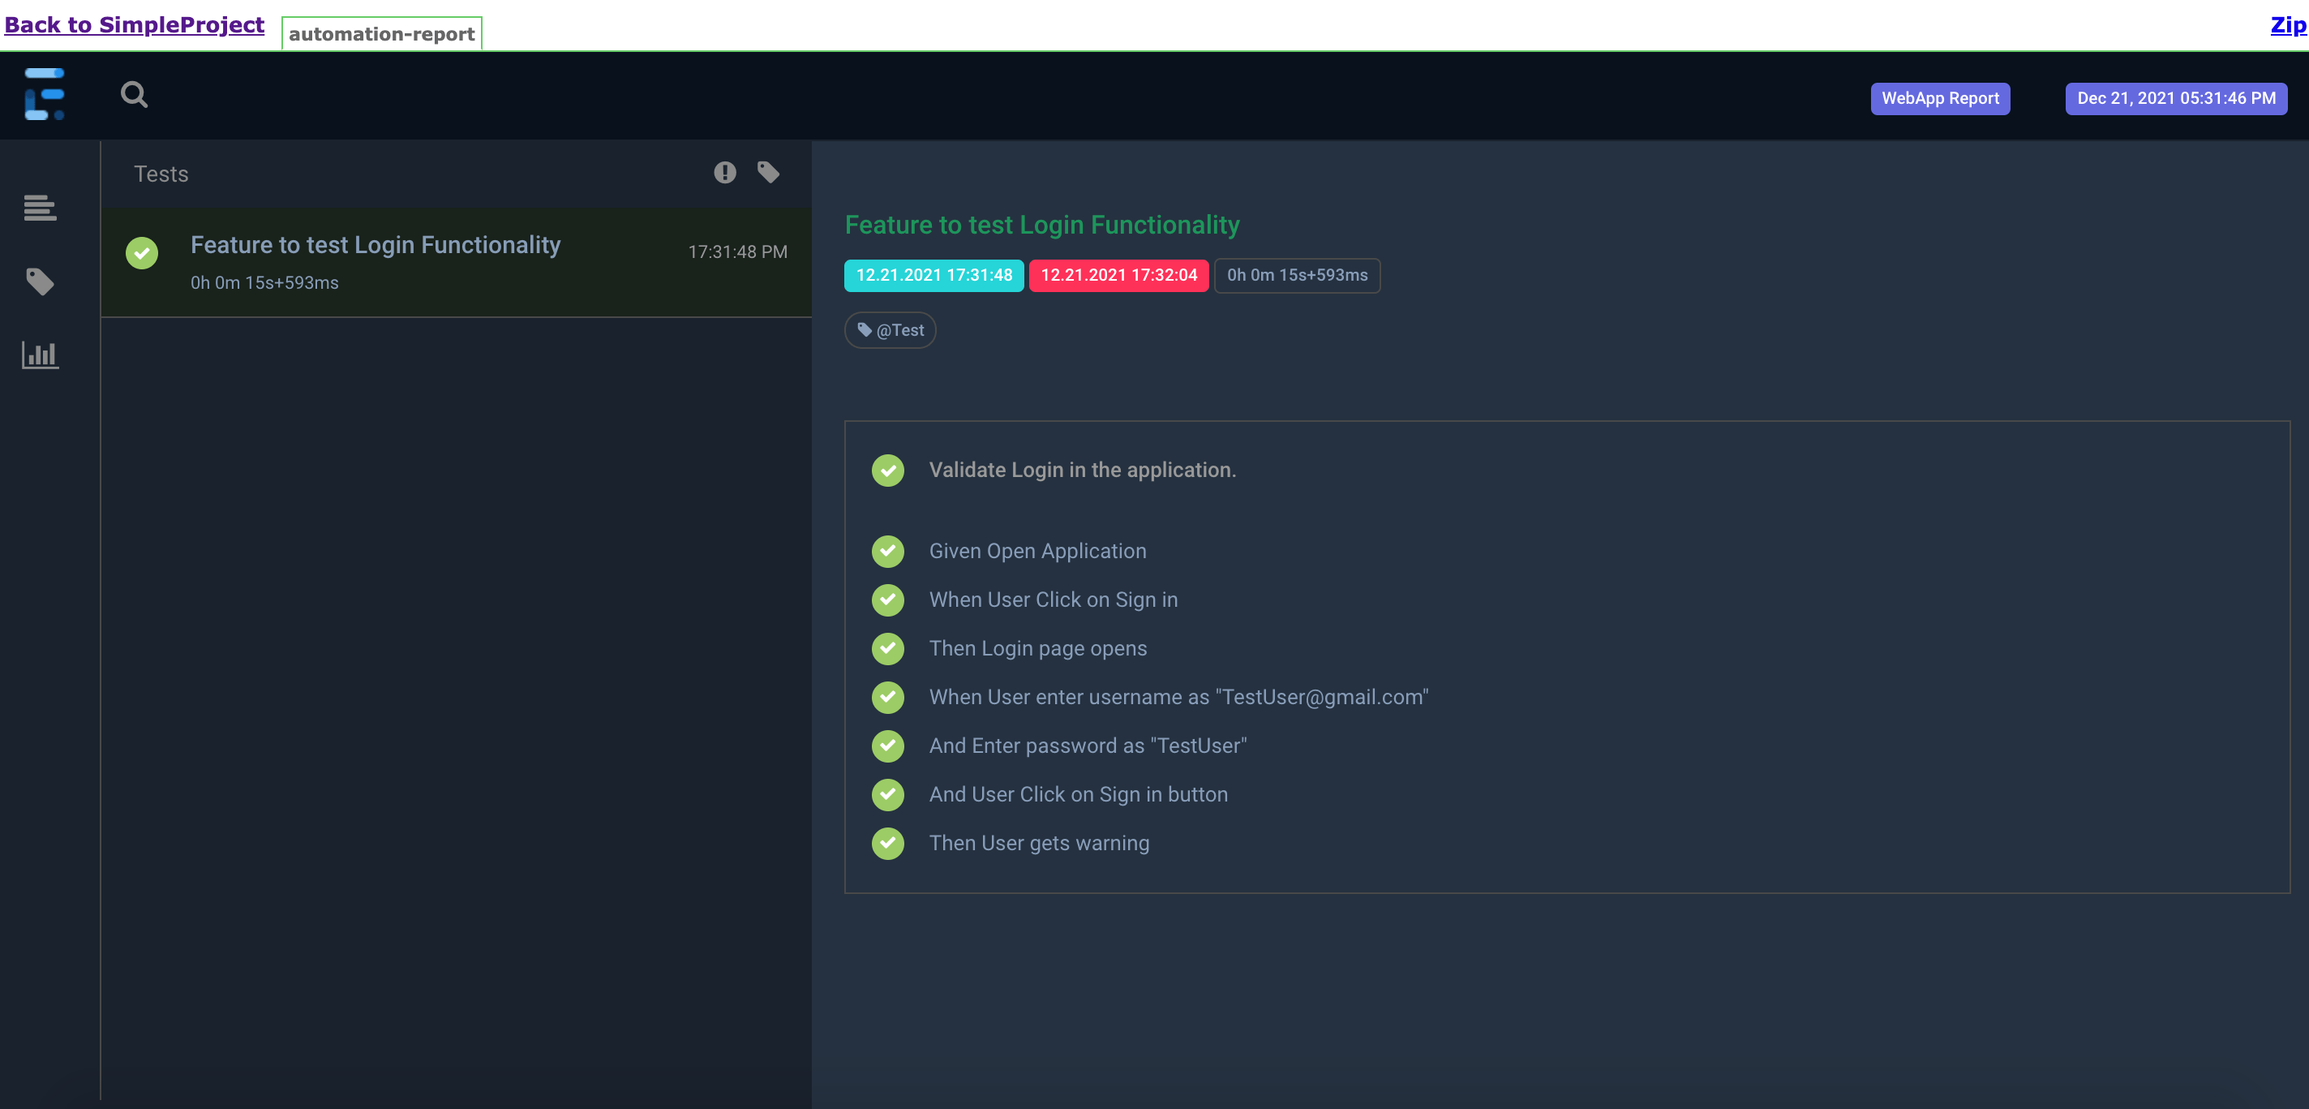Open the Tests list sidebar icon
The height and width of the screenshot is (1109, 2309).
click(x=41, y=208)
